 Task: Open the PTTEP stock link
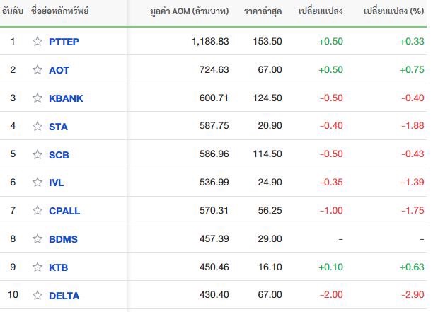click(x=64, y=42)
